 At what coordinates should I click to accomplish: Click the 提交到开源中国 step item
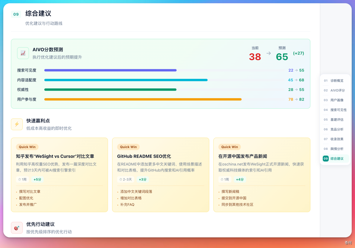point(234,198)
